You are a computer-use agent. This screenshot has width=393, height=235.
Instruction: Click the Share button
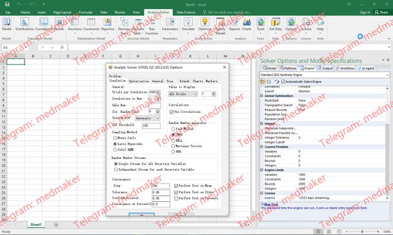(381, 12)
